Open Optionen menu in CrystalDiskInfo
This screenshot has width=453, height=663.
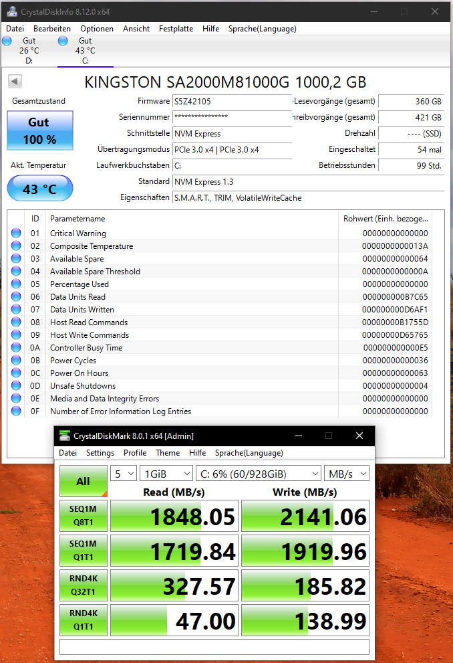pos(97,29)
